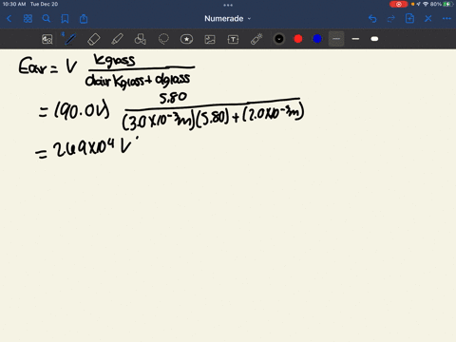Select the medium stroke width
This screenshot has width=456, height=342.
pos(355,39)
